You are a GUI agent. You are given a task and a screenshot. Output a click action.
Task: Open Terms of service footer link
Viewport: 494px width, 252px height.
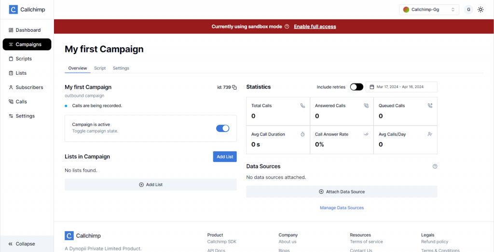tap(367, 242)
